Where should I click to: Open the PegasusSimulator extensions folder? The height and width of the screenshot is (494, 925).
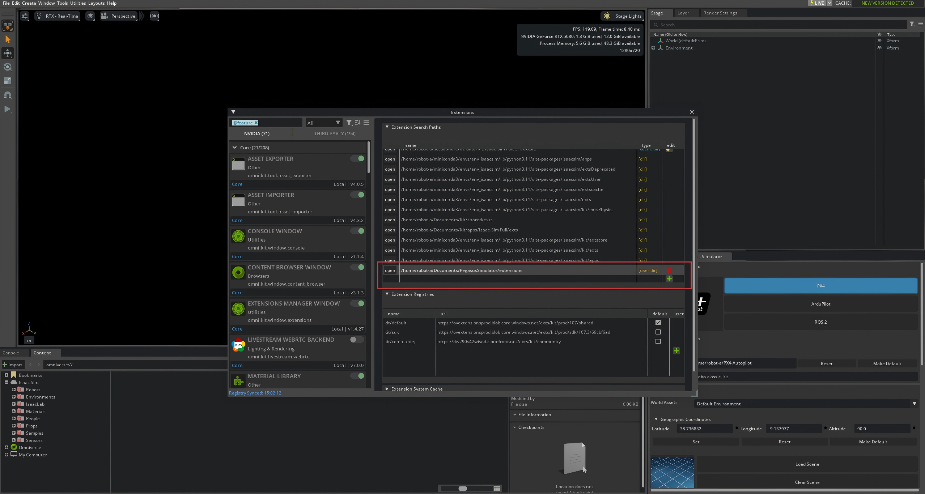[390, 270]
